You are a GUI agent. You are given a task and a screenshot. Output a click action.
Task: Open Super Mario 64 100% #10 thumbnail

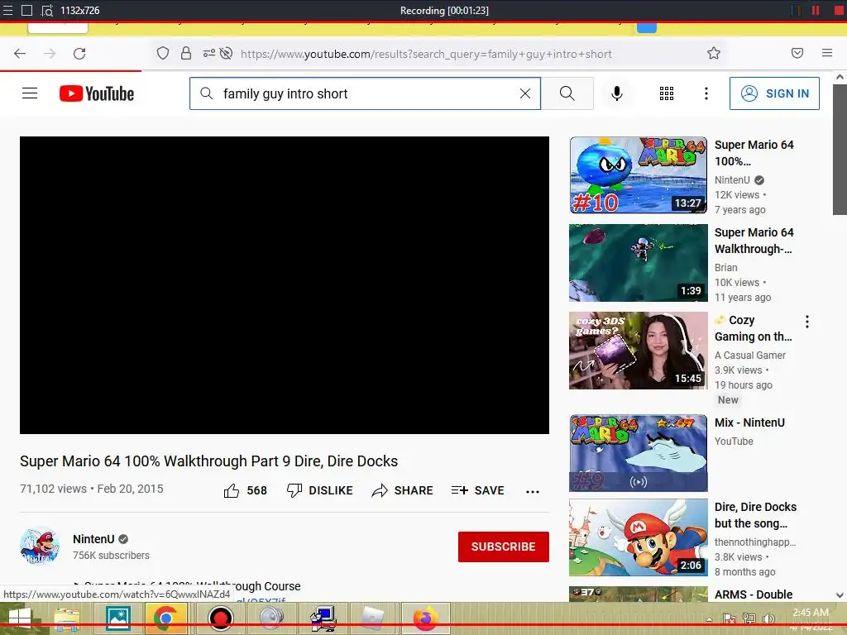(x=638, y=175)
